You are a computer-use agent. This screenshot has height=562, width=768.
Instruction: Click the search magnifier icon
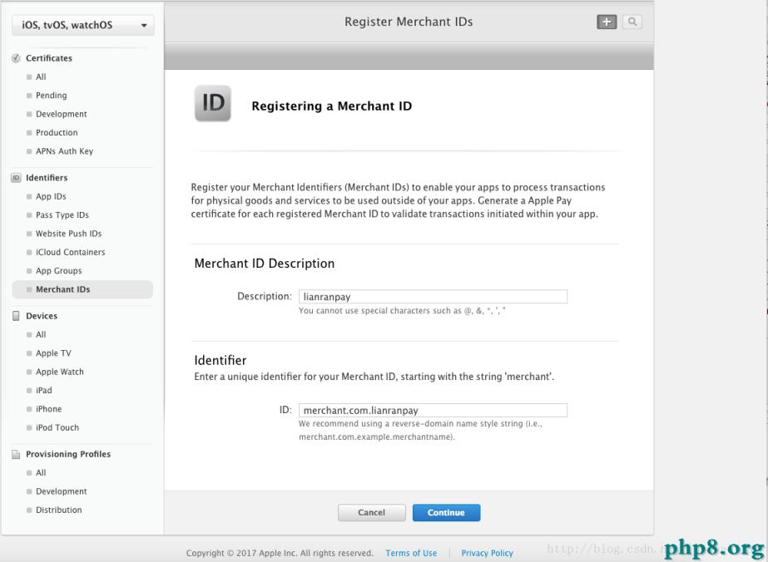click(x=632, y=22)
